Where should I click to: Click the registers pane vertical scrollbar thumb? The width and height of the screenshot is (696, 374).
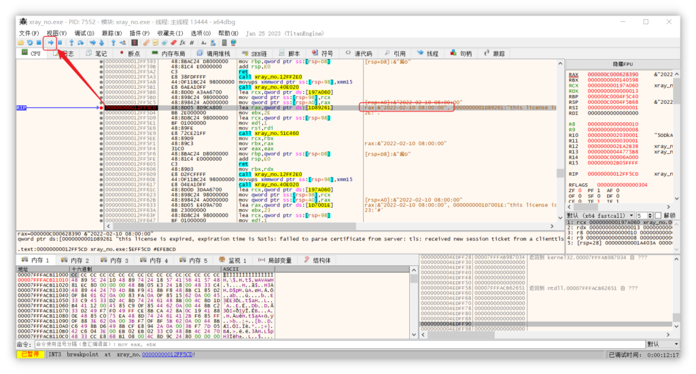coord(676,90)
